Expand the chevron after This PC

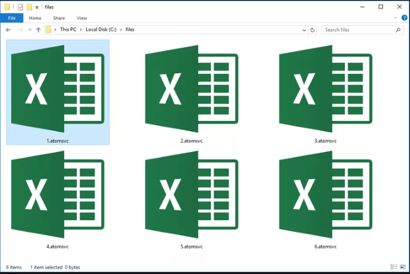tap(81, 30)
